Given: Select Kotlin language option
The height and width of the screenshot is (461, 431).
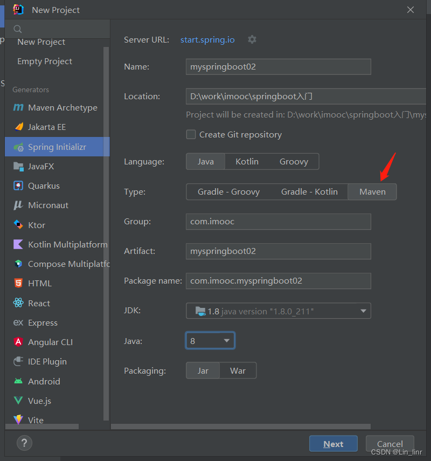Looking at the screenshot, I should tap(247, 161).
